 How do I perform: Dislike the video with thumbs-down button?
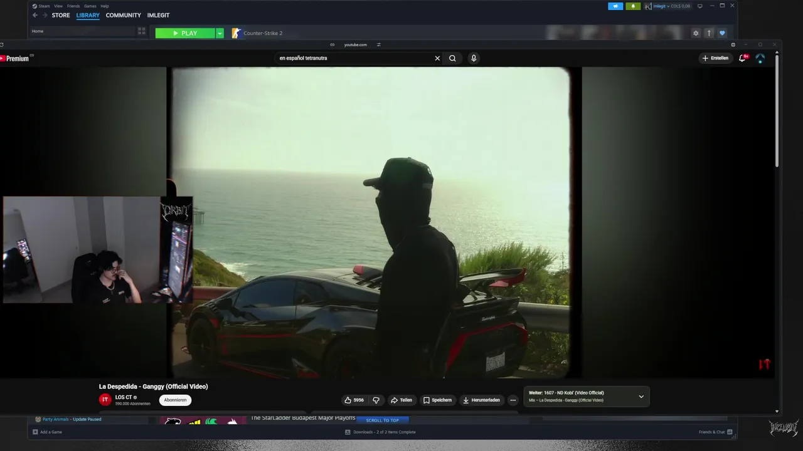(x=376, y=400)
